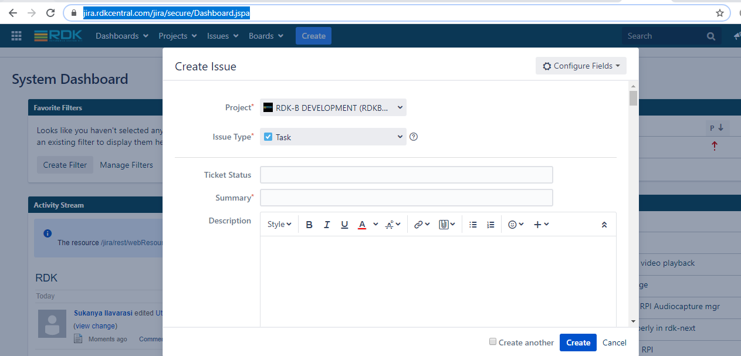Image resolution: width=741 pixels, height=356 pixels.
Task: Open the attachment menu
Action: pyautogui.click(x=447, y=225)
